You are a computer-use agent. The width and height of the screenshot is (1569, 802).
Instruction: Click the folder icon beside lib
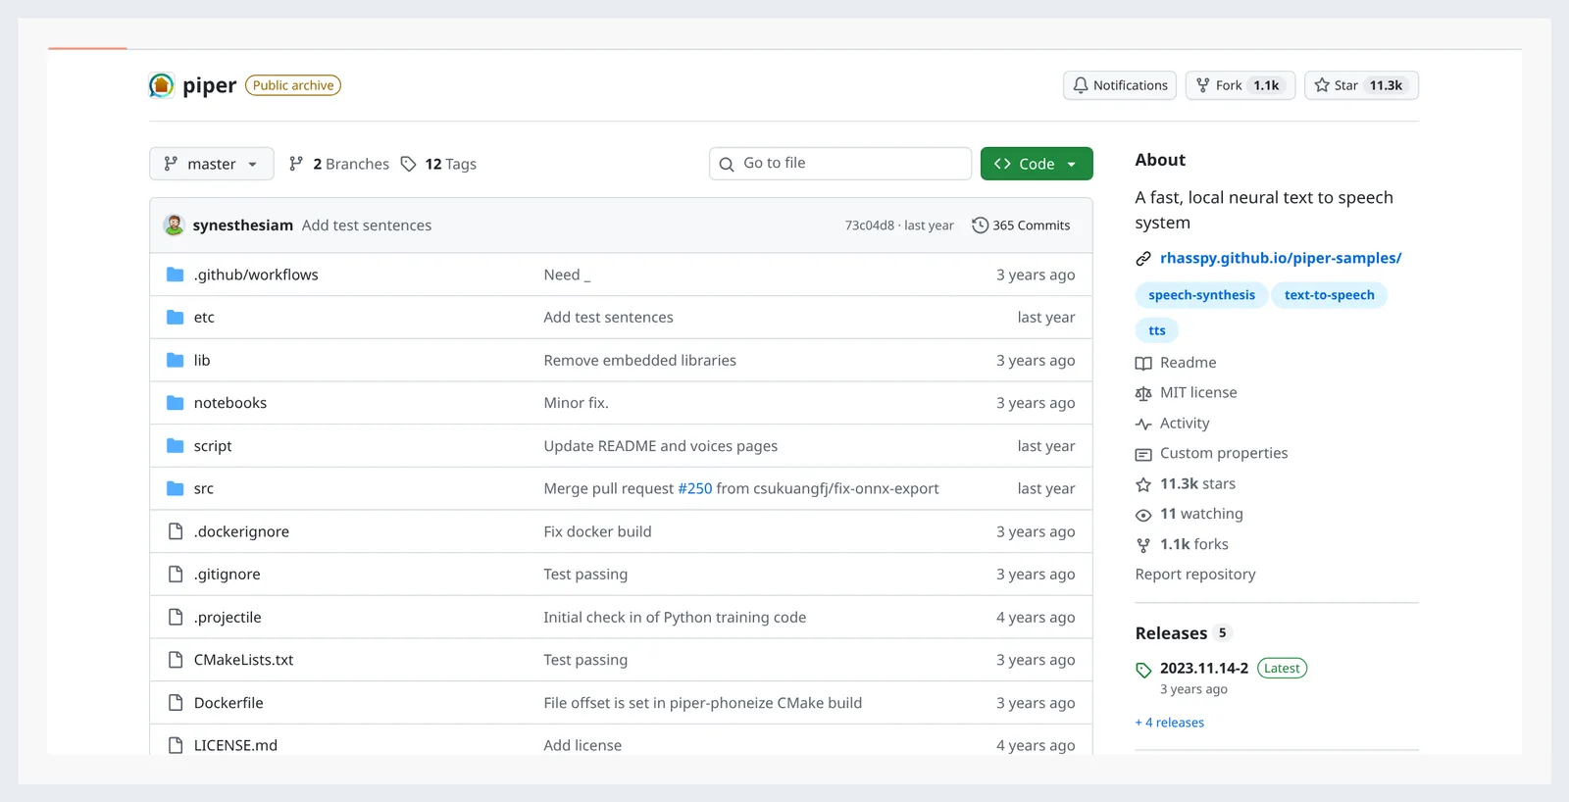point(176,360)
